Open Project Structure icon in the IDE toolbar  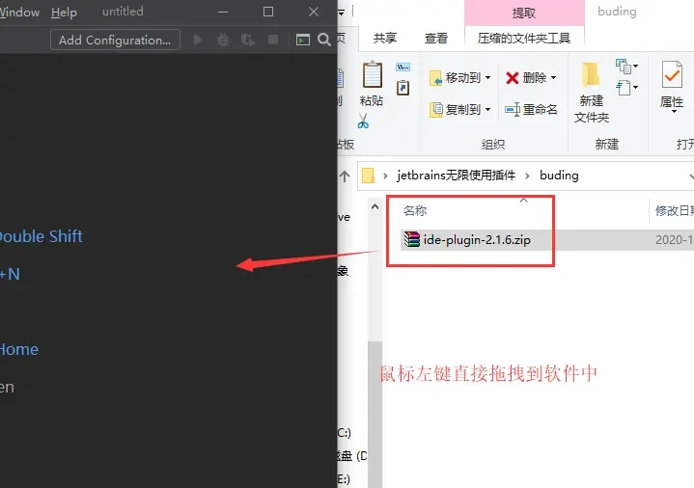pos(303,40)
